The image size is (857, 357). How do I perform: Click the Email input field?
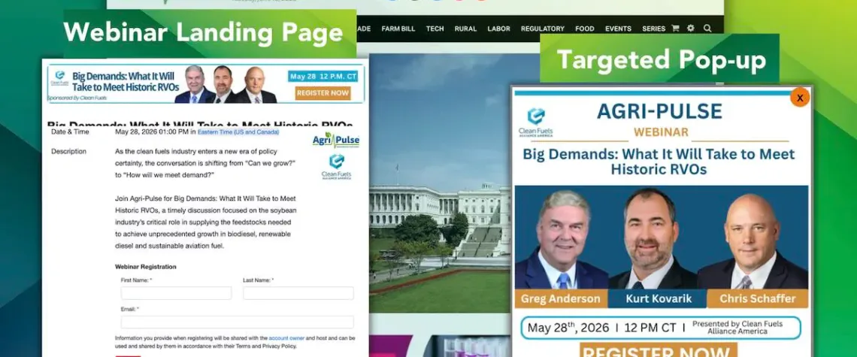[238, 322]
